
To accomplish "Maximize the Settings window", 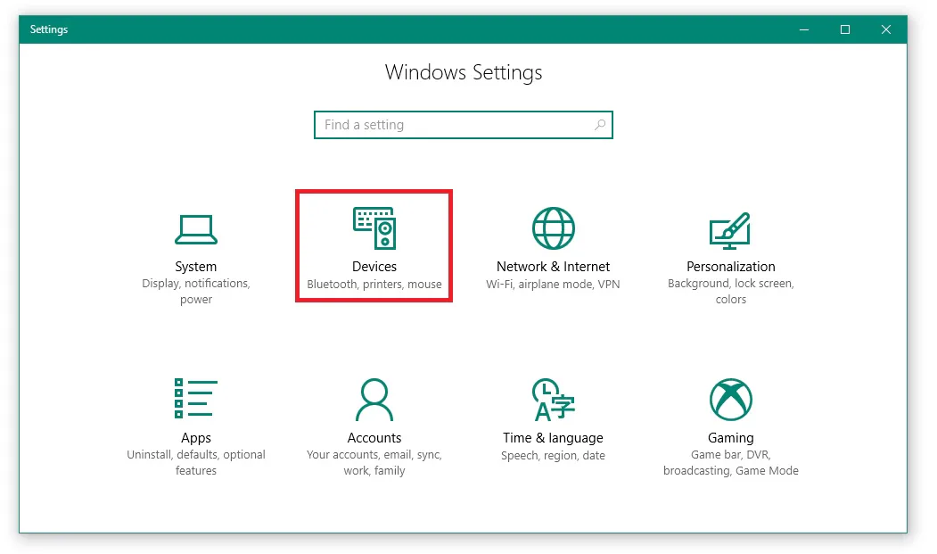I will pyautogui.click(x=845, y=29).
